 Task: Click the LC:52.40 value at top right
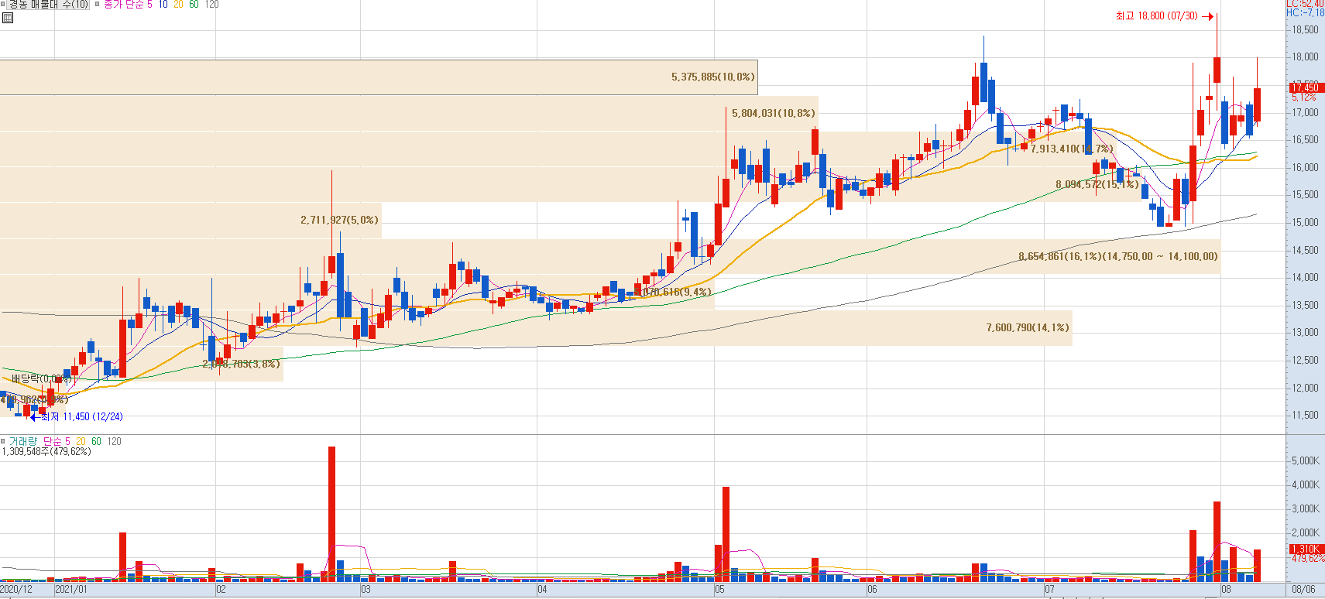[1305, 4]
